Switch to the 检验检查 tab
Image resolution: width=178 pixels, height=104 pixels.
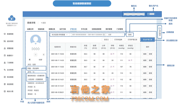41,29
